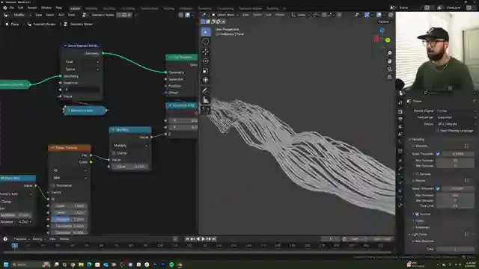Viewport: 479px width, 269px height.
Task: Open Blender icon on the taskbar
Action: point(180,265)
